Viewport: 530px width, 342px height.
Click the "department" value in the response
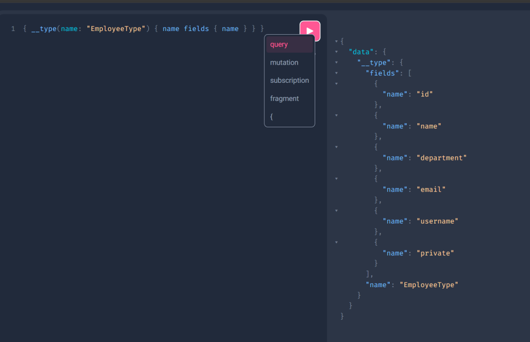[x=441, y=158]
